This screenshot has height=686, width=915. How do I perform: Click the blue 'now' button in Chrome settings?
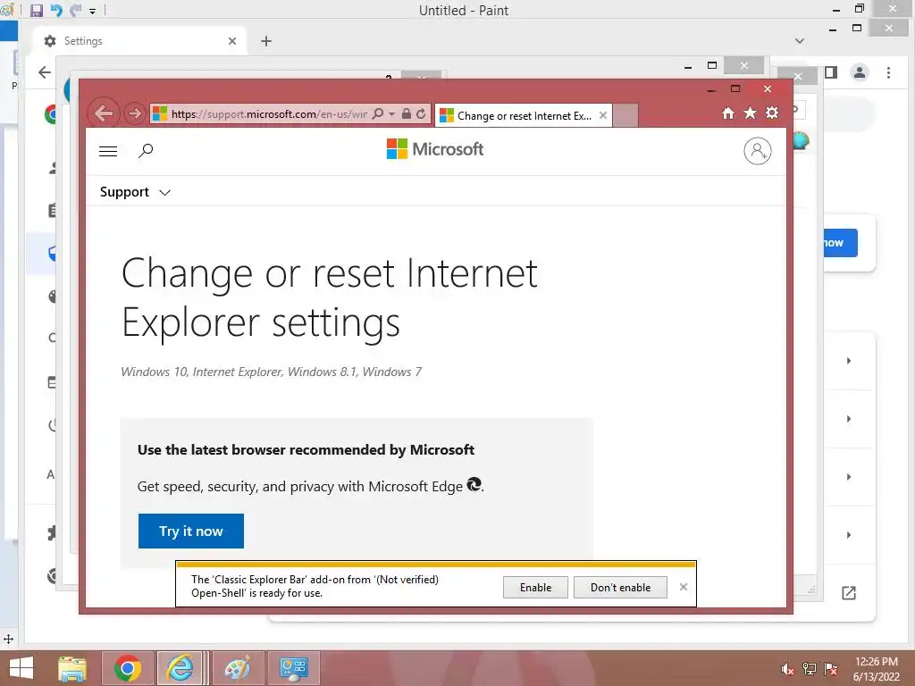(840, 243)
